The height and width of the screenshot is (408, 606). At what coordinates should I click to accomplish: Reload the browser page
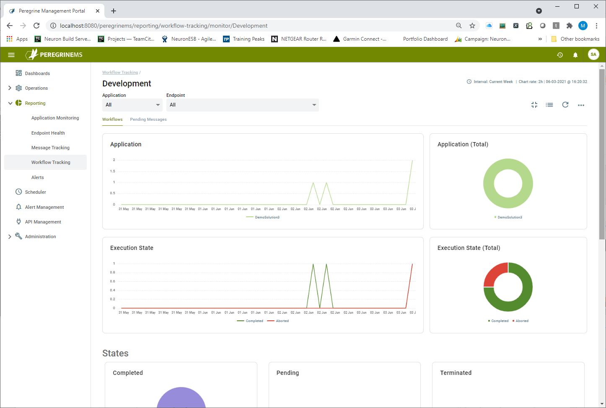36,26
